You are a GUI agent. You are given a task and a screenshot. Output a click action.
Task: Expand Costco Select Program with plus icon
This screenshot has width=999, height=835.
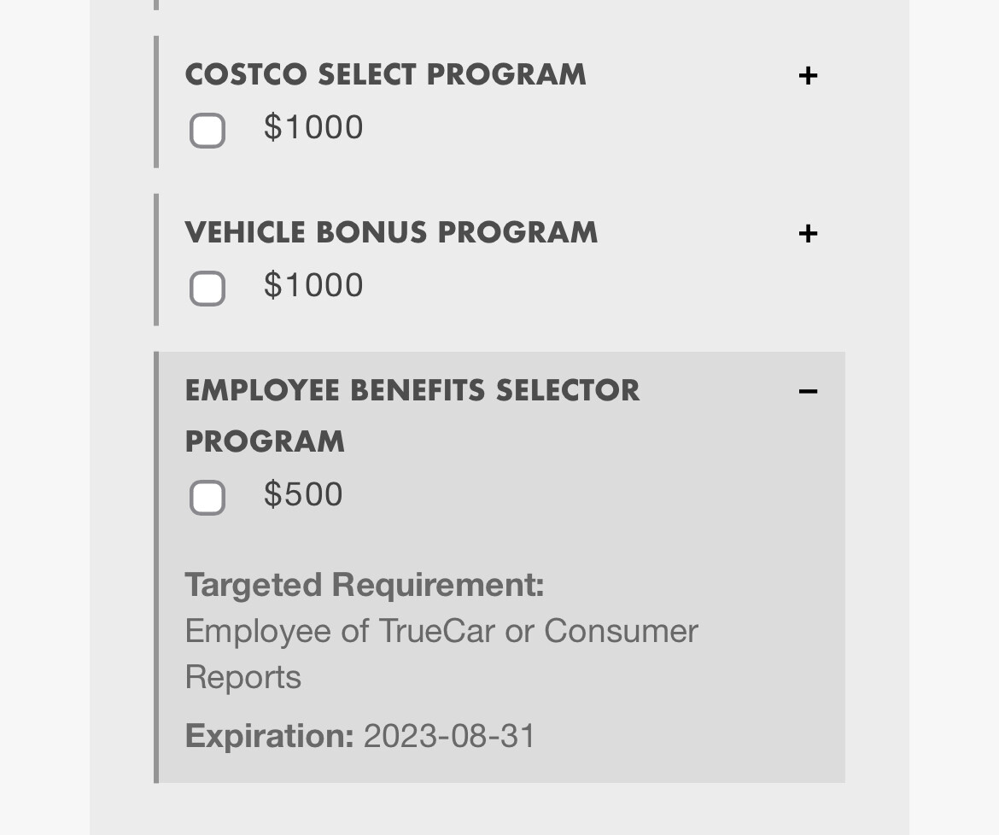[808, 76]
